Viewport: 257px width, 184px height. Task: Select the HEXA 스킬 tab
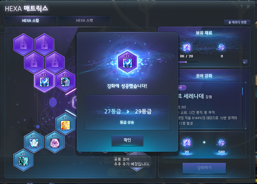click(31, 21)
